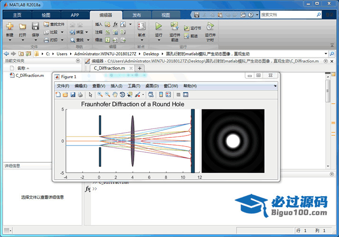
Task: Open 插入(I) menu in Figure 1
Action: pos(116,86)
